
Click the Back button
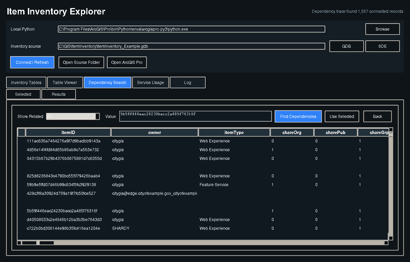[377, 117]
